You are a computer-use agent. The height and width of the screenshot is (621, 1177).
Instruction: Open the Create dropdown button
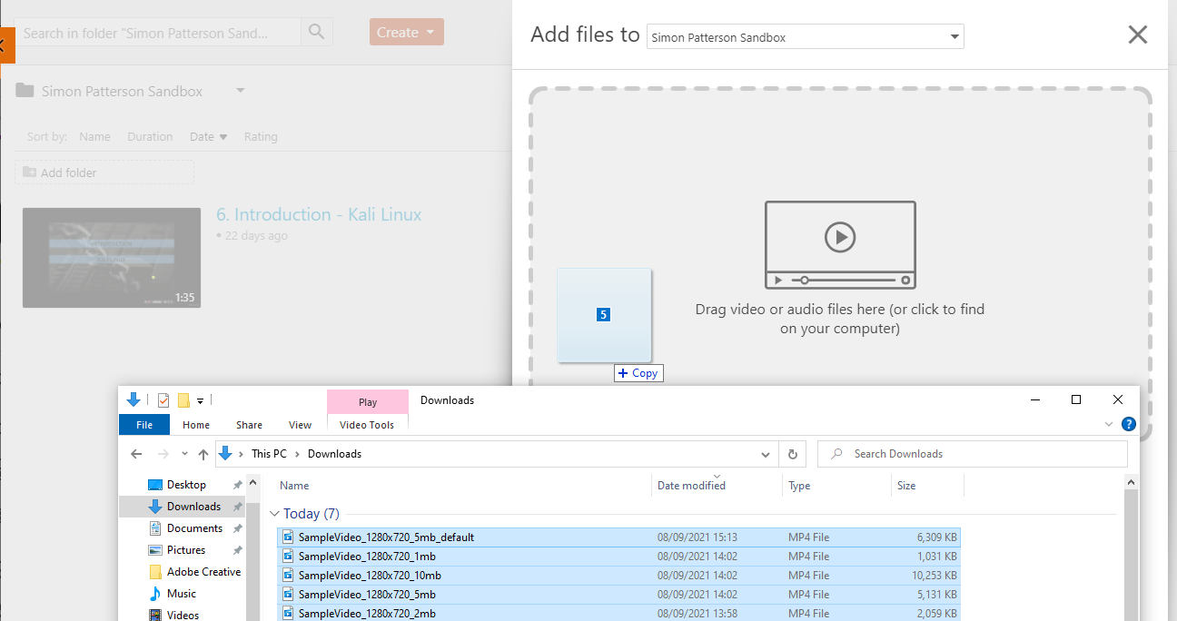[x=406, y=33]
